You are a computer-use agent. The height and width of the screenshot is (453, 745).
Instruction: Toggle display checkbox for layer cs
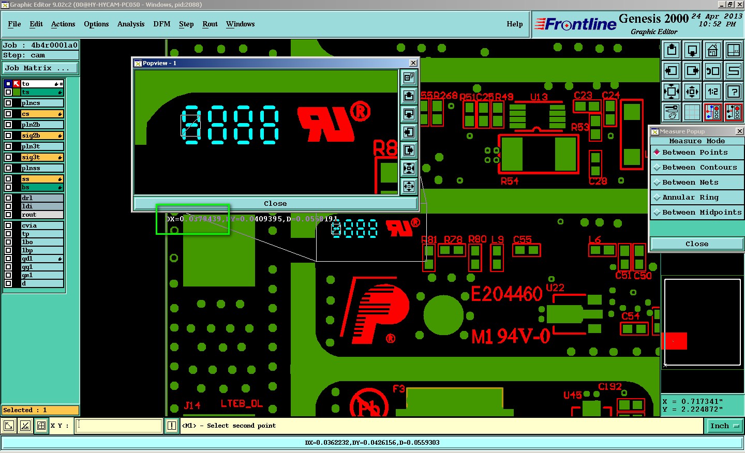[x=8, y=114]
